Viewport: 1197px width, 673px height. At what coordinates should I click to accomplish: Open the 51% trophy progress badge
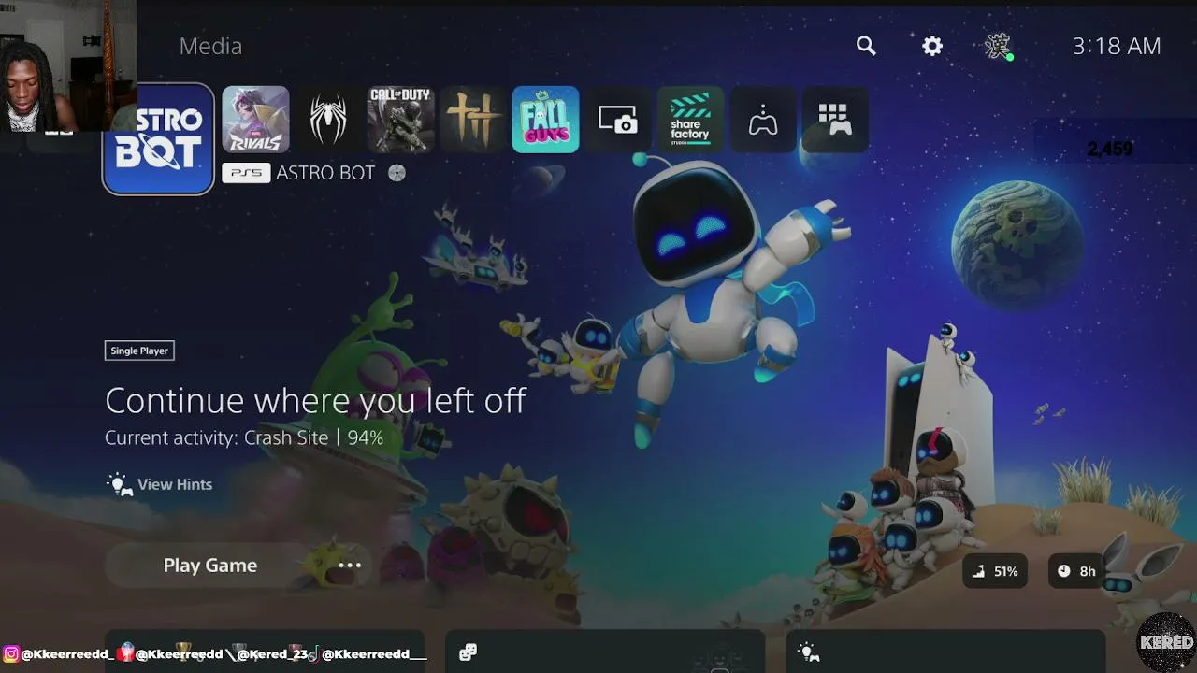click(x=995, y=571)
